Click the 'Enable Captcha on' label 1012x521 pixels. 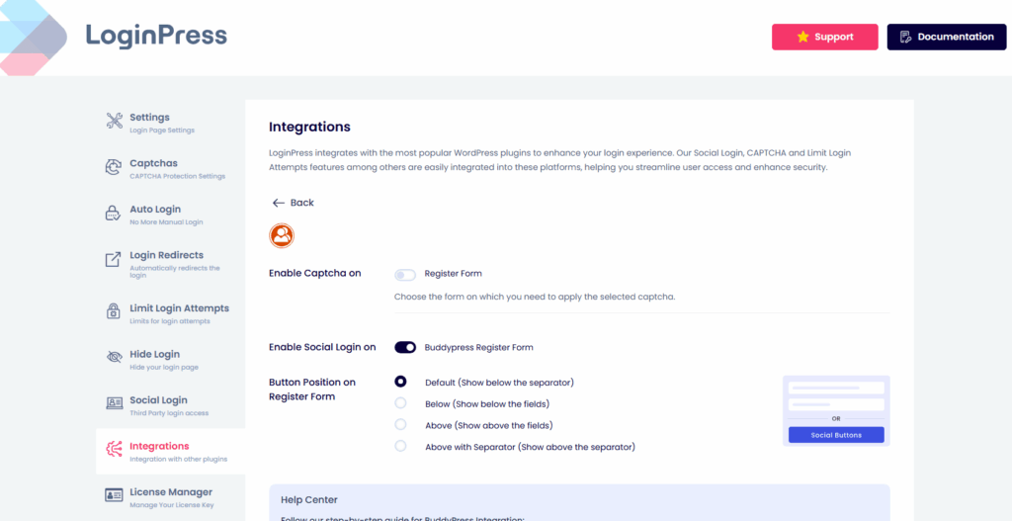(315, 273)
